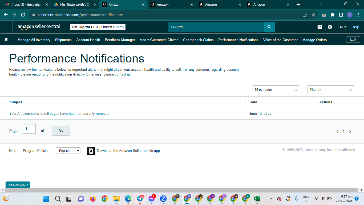Launch Firefox from the taskbar
Screen dimensions: 364x205
(x=93, y=199)
